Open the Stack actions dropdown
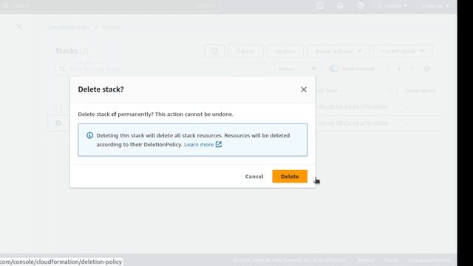The width and height of the screenshot is (473, 266). coord(338,51)
